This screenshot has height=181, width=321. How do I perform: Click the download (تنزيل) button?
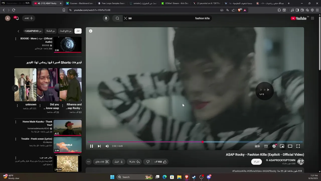click(x=119, y=162)
